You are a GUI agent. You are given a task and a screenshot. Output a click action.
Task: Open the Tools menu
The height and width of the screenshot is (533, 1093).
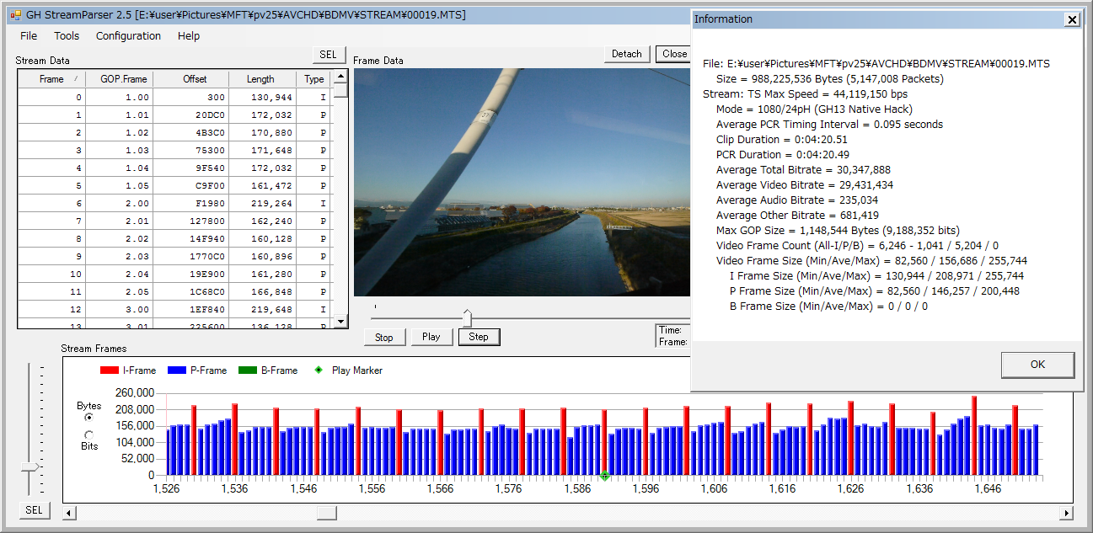67,36
